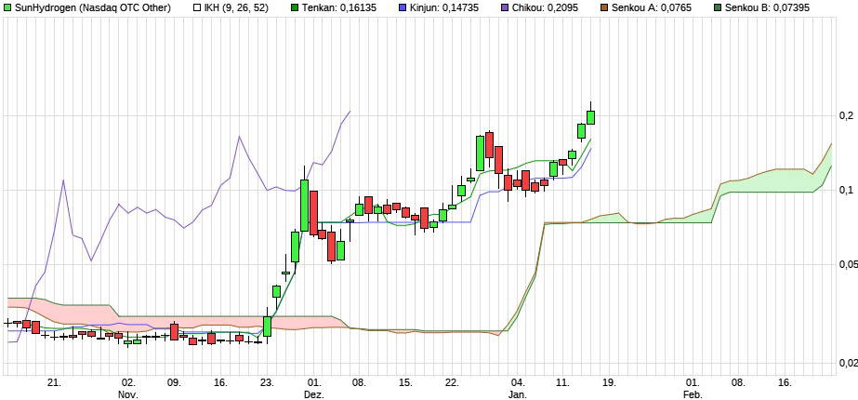This screenshot has height=400, width=858.
Task: Click the Chikou purple legend swatch
Action: point(506,7)
